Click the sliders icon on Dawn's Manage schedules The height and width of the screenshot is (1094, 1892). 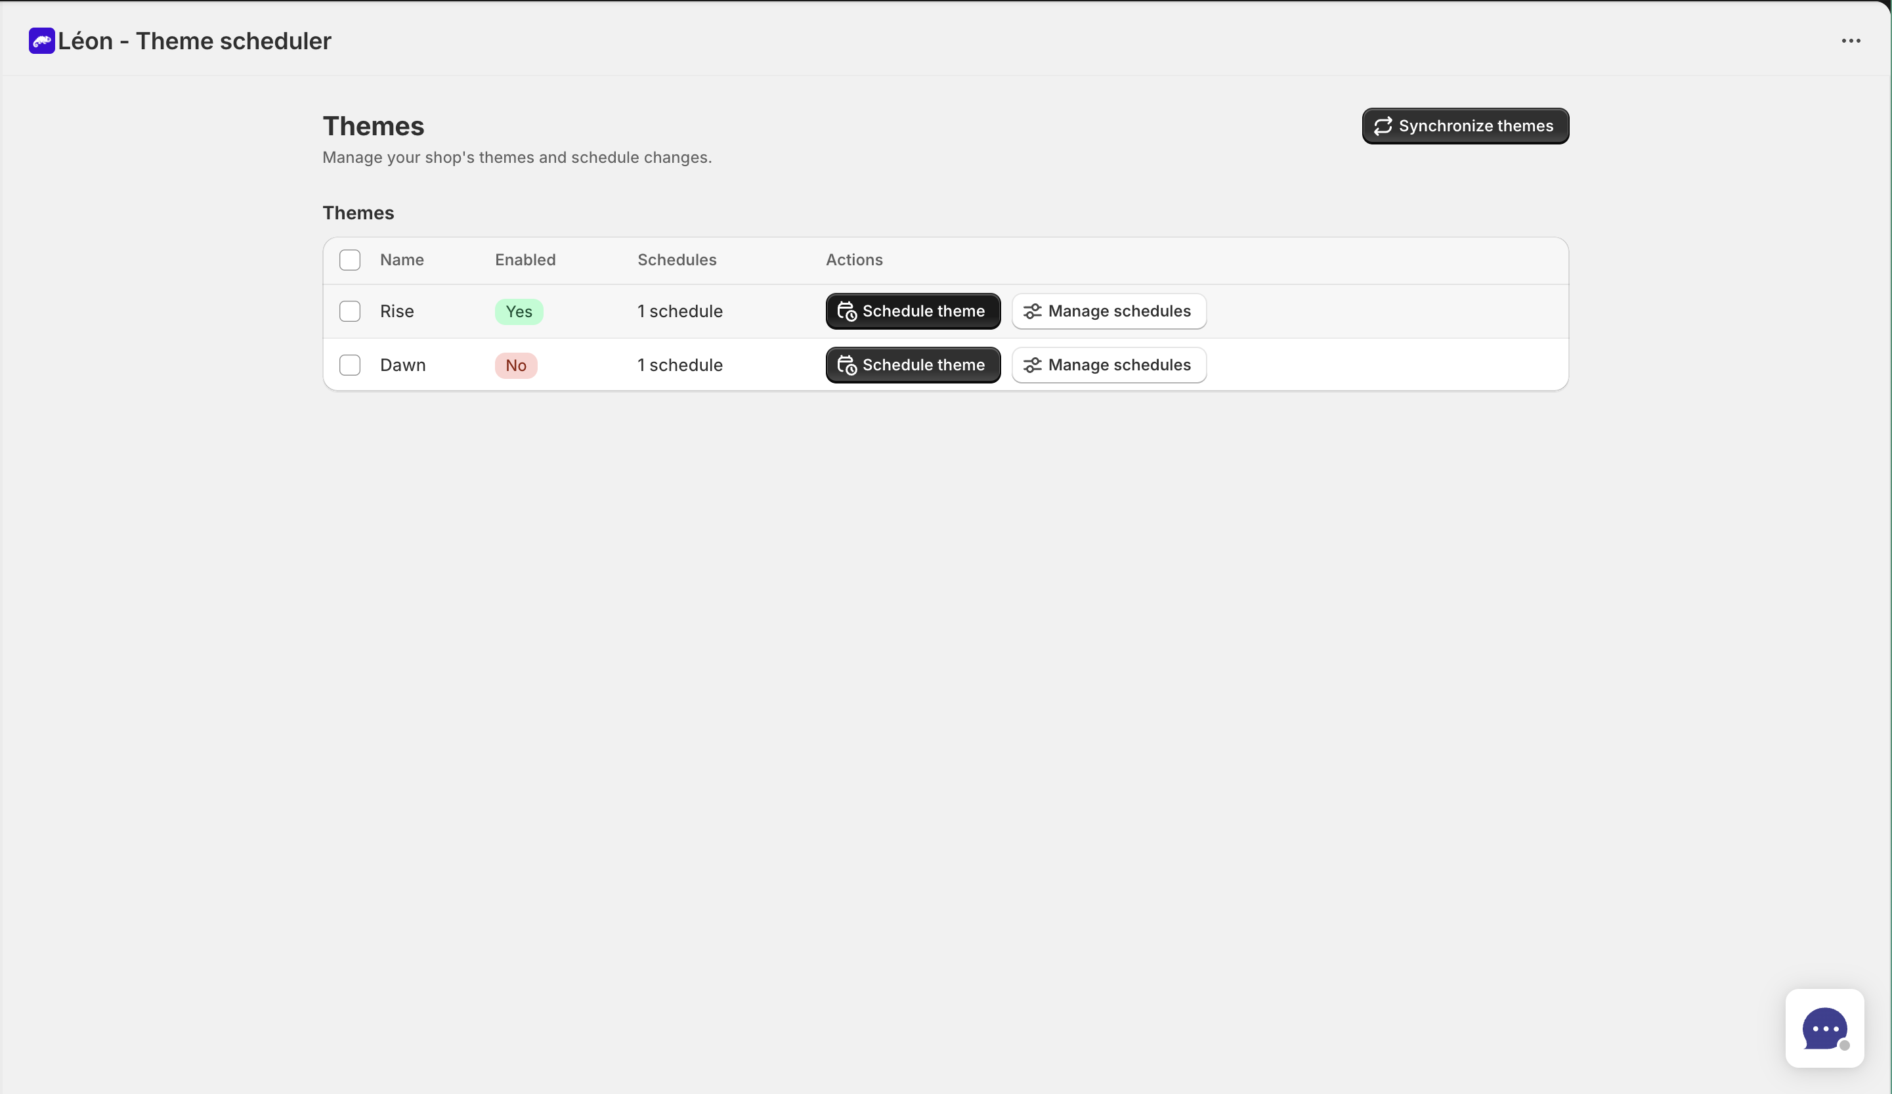pos(1033,365)
